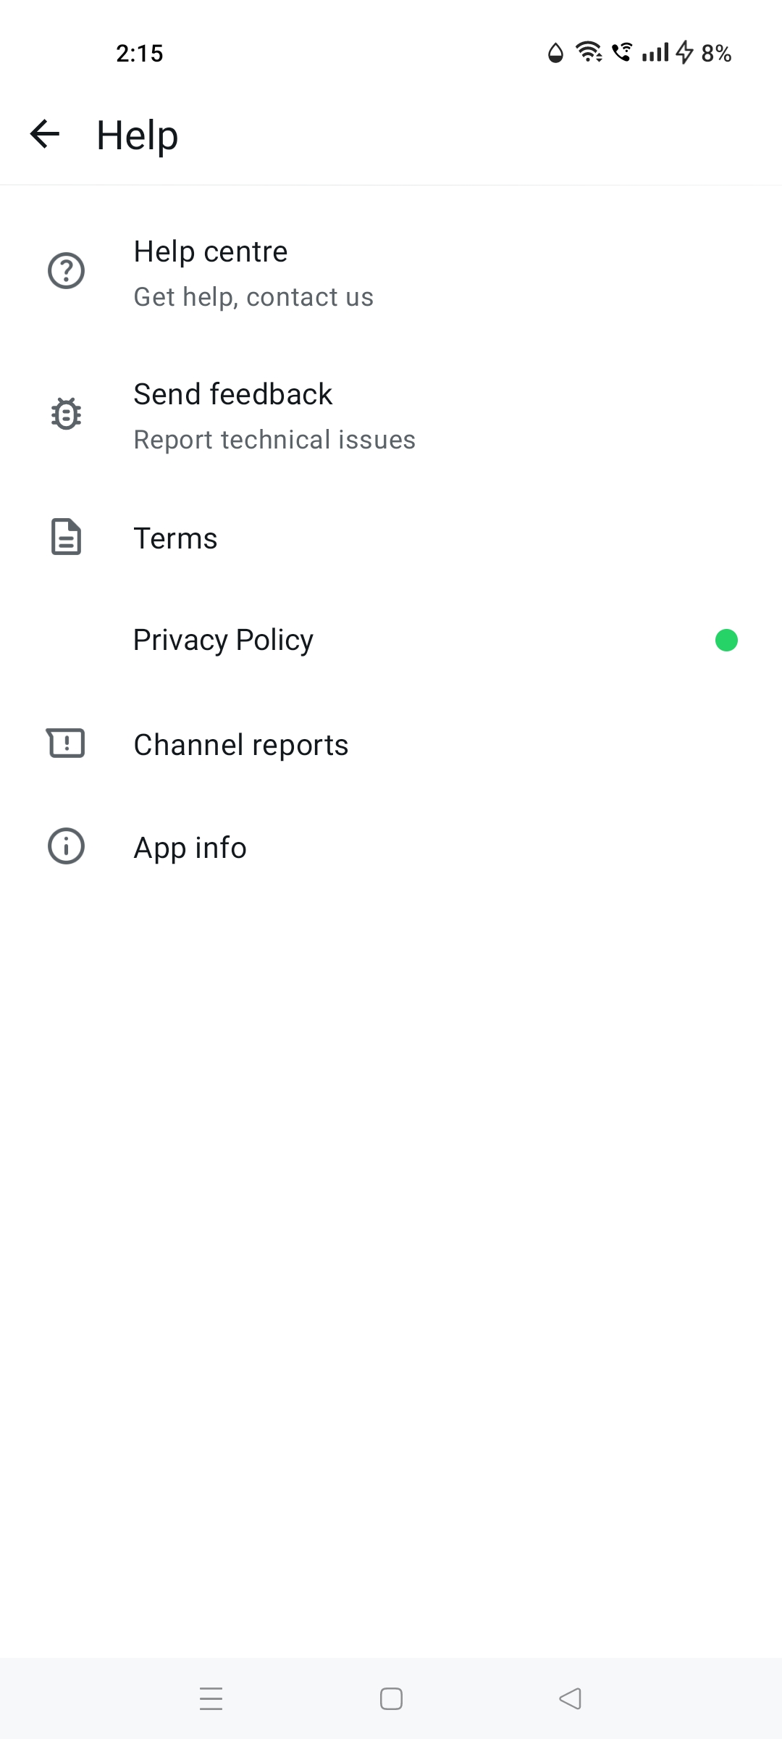Screen dimensions: 782x1739
Task: Select the App info entry
Action: click(190, 848)
